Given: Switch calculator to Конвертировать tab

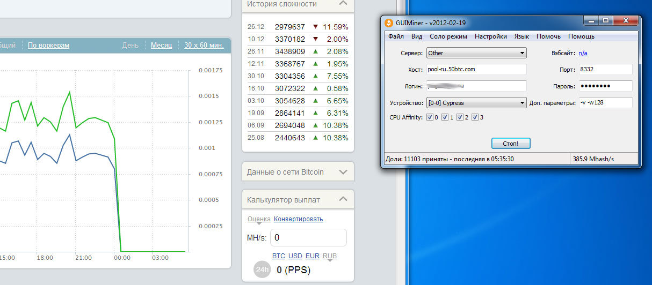Looking at the screenshot, I should 299,219.
